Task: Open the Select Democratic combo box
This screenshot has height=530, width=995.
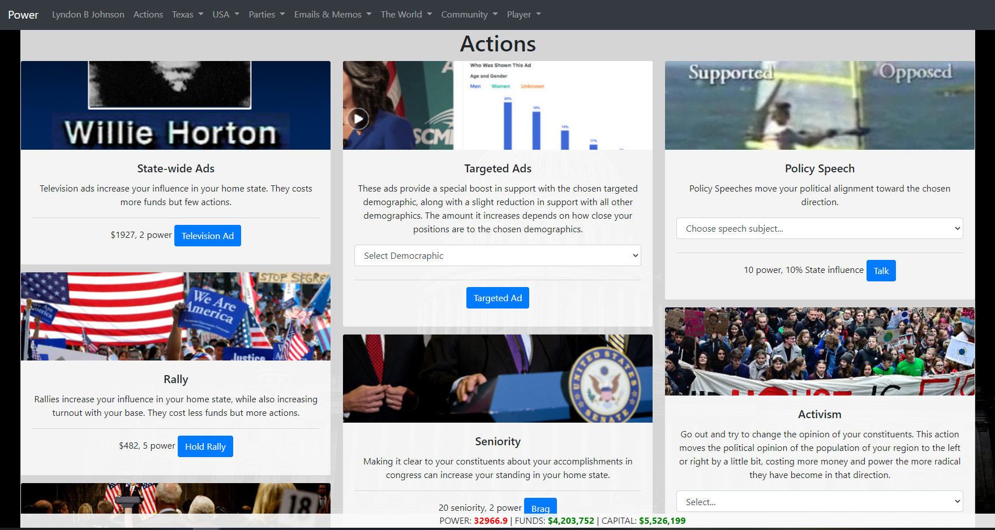Action: [x=497, y=255]
